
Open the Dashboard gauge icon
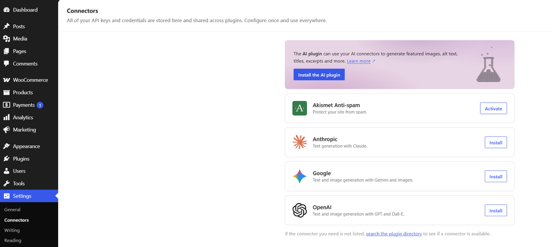[x=6, y=10]
